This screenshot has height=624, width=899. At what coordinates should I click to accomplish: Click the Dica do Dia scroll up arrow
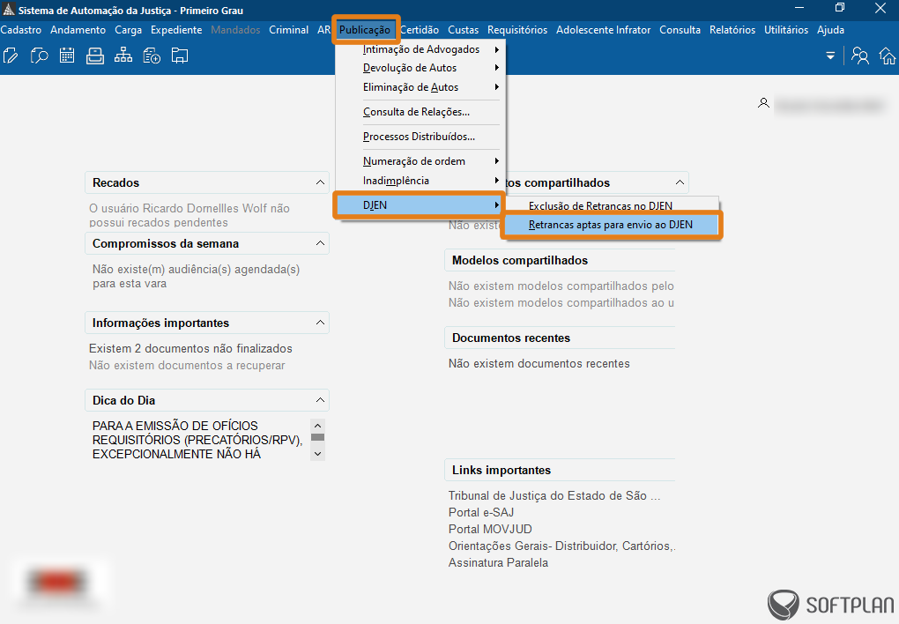point(317,426)
